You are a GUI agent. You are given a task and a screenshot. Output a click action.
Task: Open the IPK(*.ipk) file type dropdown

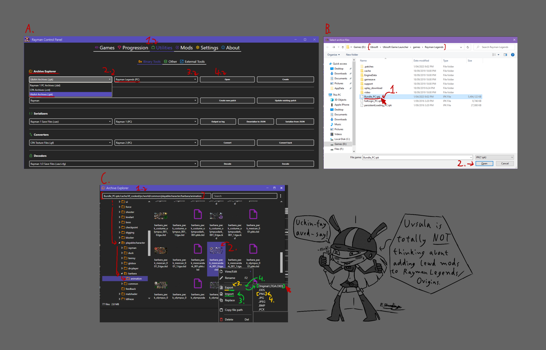click(x=495, y=157)
